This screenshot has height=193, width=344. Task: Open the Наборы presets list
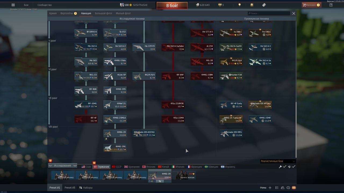(x=86, y=188)
